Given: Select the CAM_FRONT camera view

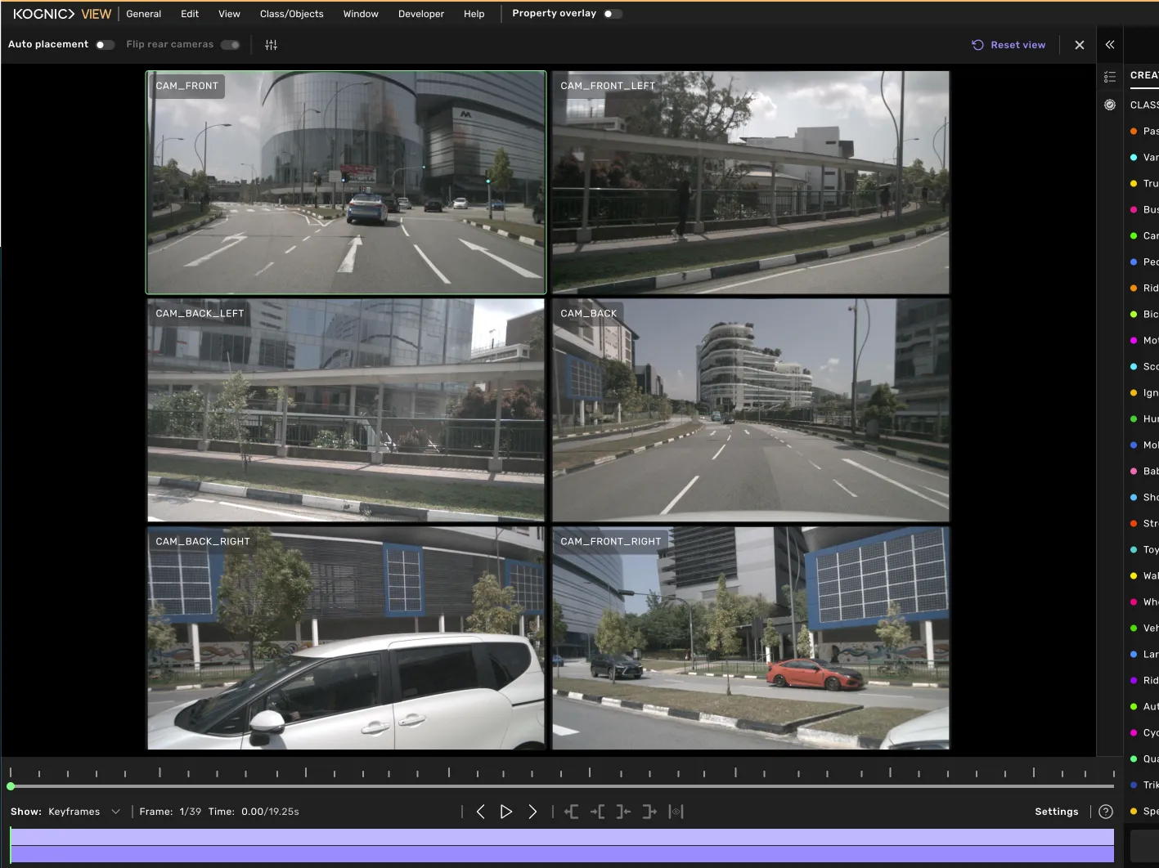Looking at the screenshot, I should pos(346,182).
